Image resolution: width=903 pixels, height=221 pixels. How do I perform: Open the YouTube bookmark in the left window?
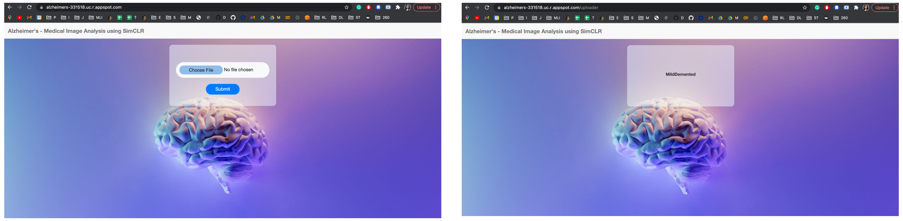[x=20, y=18]
